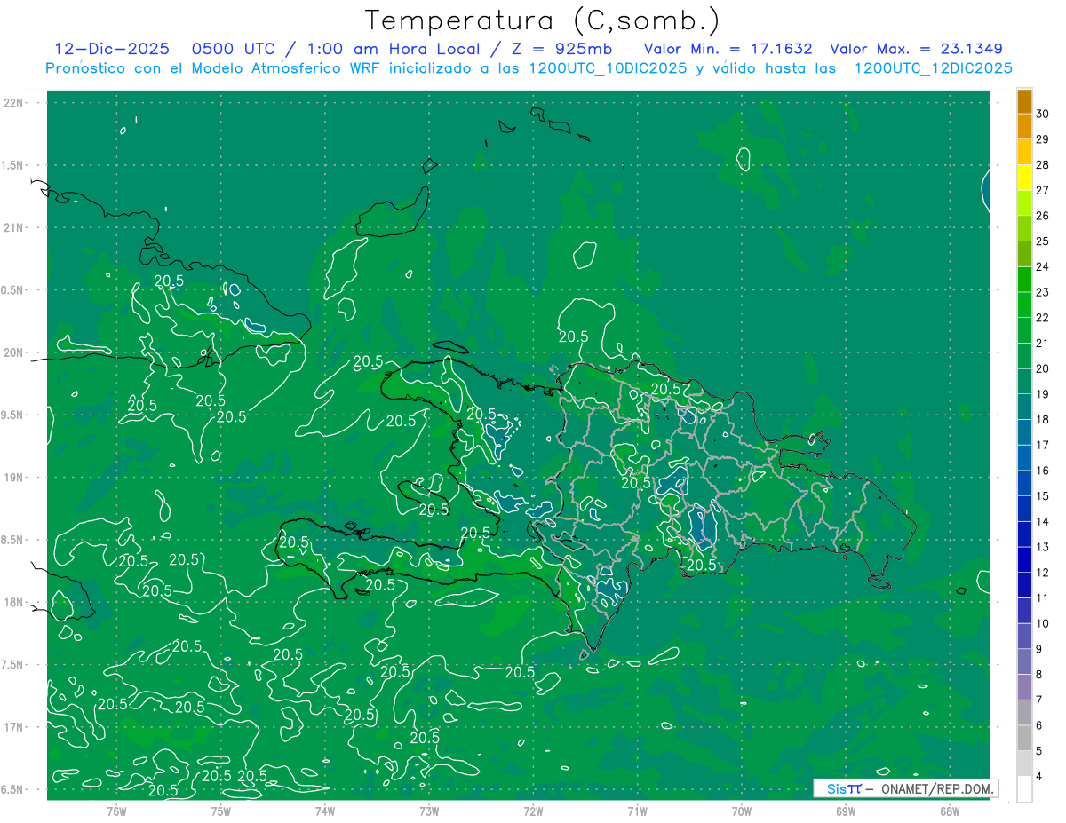
Task: Click the yellow color bar segment between 27 and 28
Action: click(x=1024, y=178)
